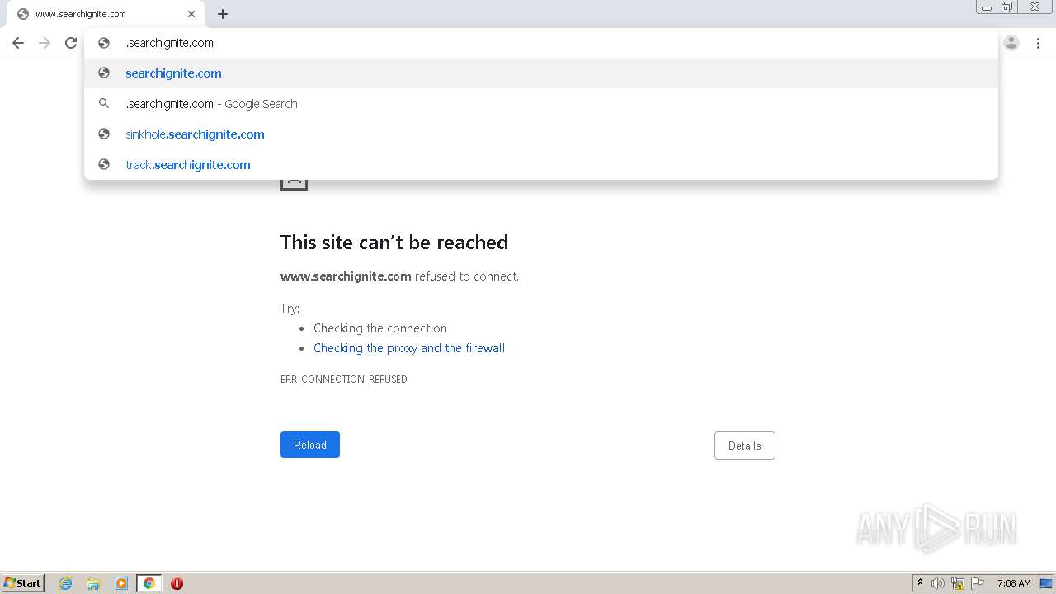Close the www.searchignite.com tab
1056x594 pixels.
[191, 14]
